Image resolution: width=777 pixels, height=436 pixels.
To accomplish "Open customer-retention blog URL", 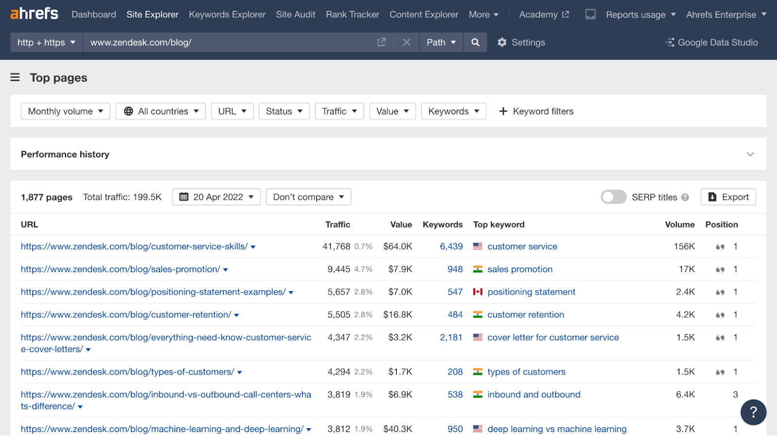I will 126,315.
